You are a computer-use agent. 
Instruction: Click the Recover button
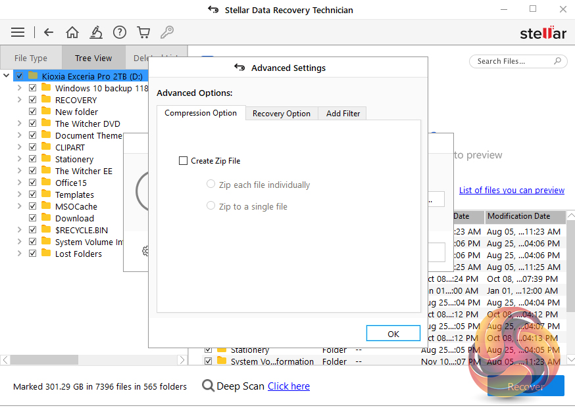coord(526,386)
